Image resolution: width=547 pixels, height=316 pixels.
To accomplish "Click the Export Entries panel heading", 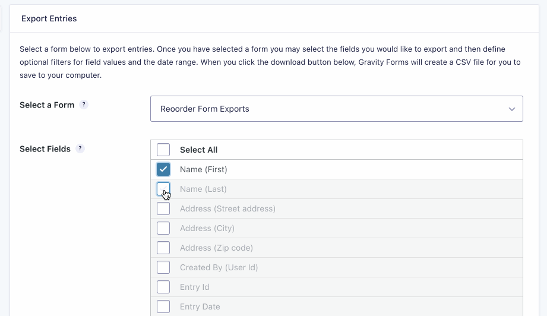I will [x=49, y=19].
